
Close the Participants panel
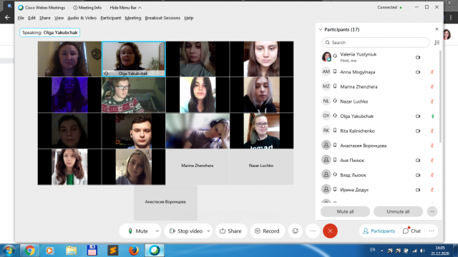437,29
